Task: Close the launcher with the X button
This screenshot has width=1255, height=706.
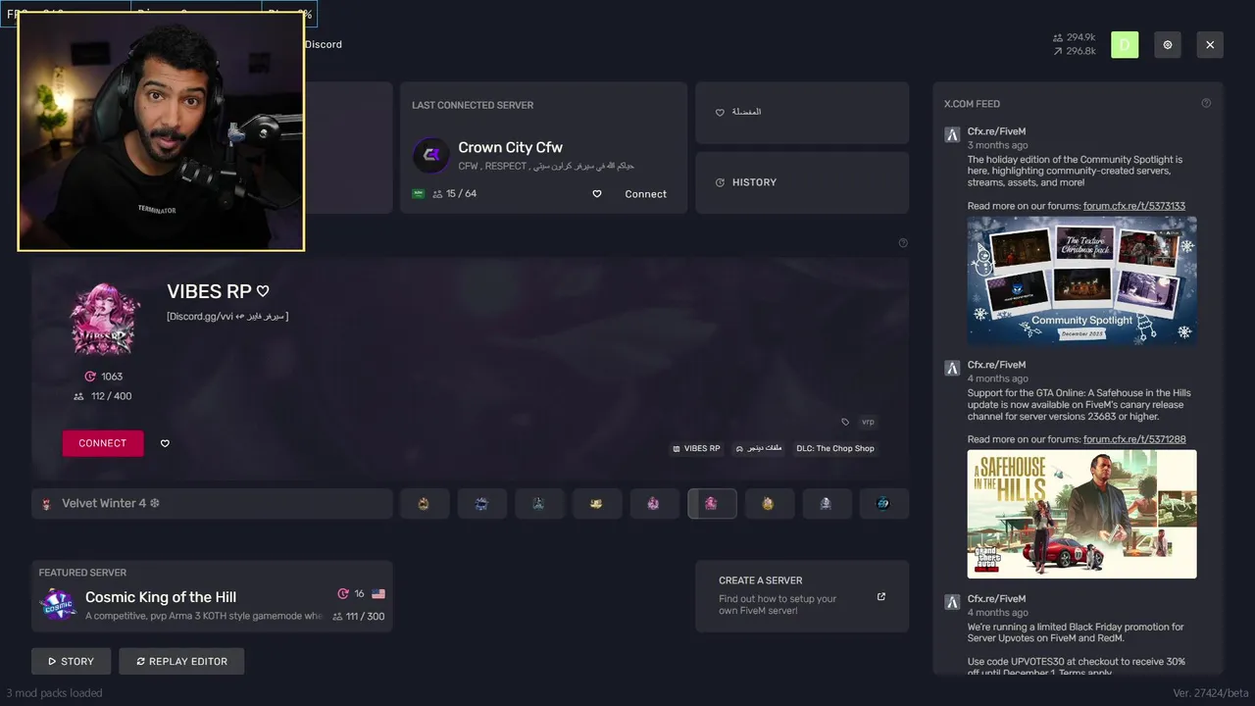Action: pos(1210,44)
